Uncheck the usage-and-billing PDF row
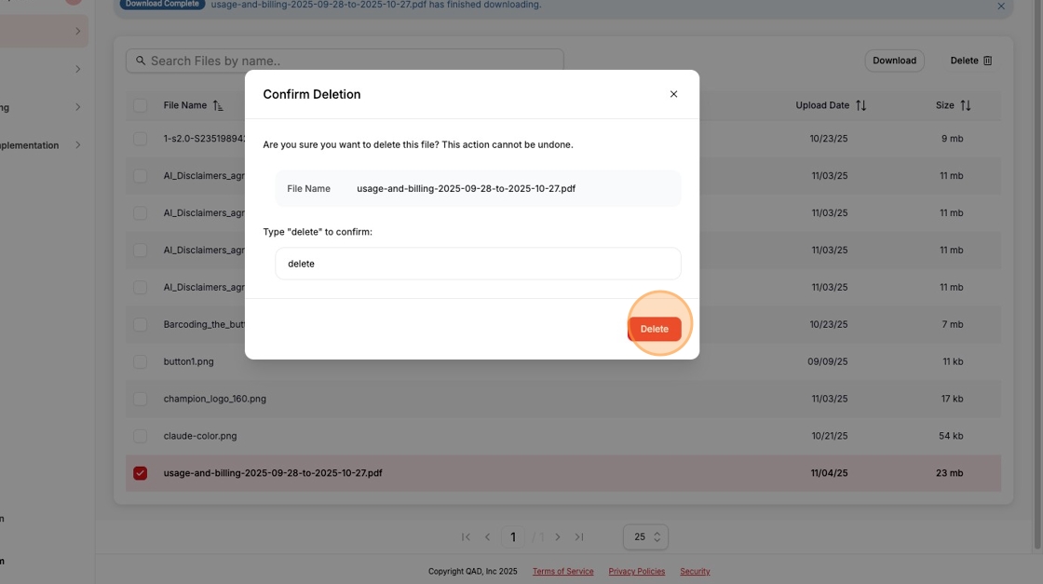Screen dimensions: 1043x584 [141, 472]
